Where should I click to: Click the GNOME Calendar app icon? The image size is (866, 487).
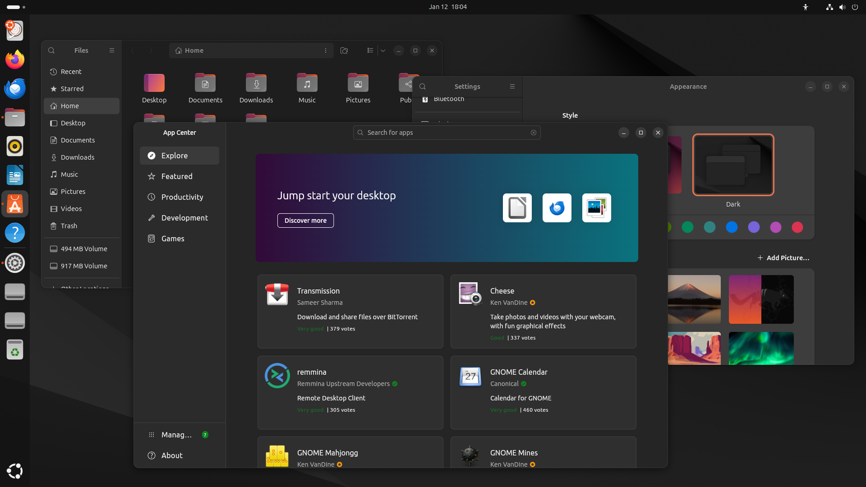pos(470,376)
